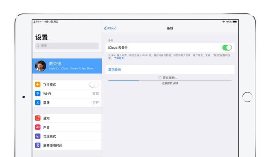272x157 pixels.
Task: Tap the battery icon in status bar
Action: [x=235, y=22]
